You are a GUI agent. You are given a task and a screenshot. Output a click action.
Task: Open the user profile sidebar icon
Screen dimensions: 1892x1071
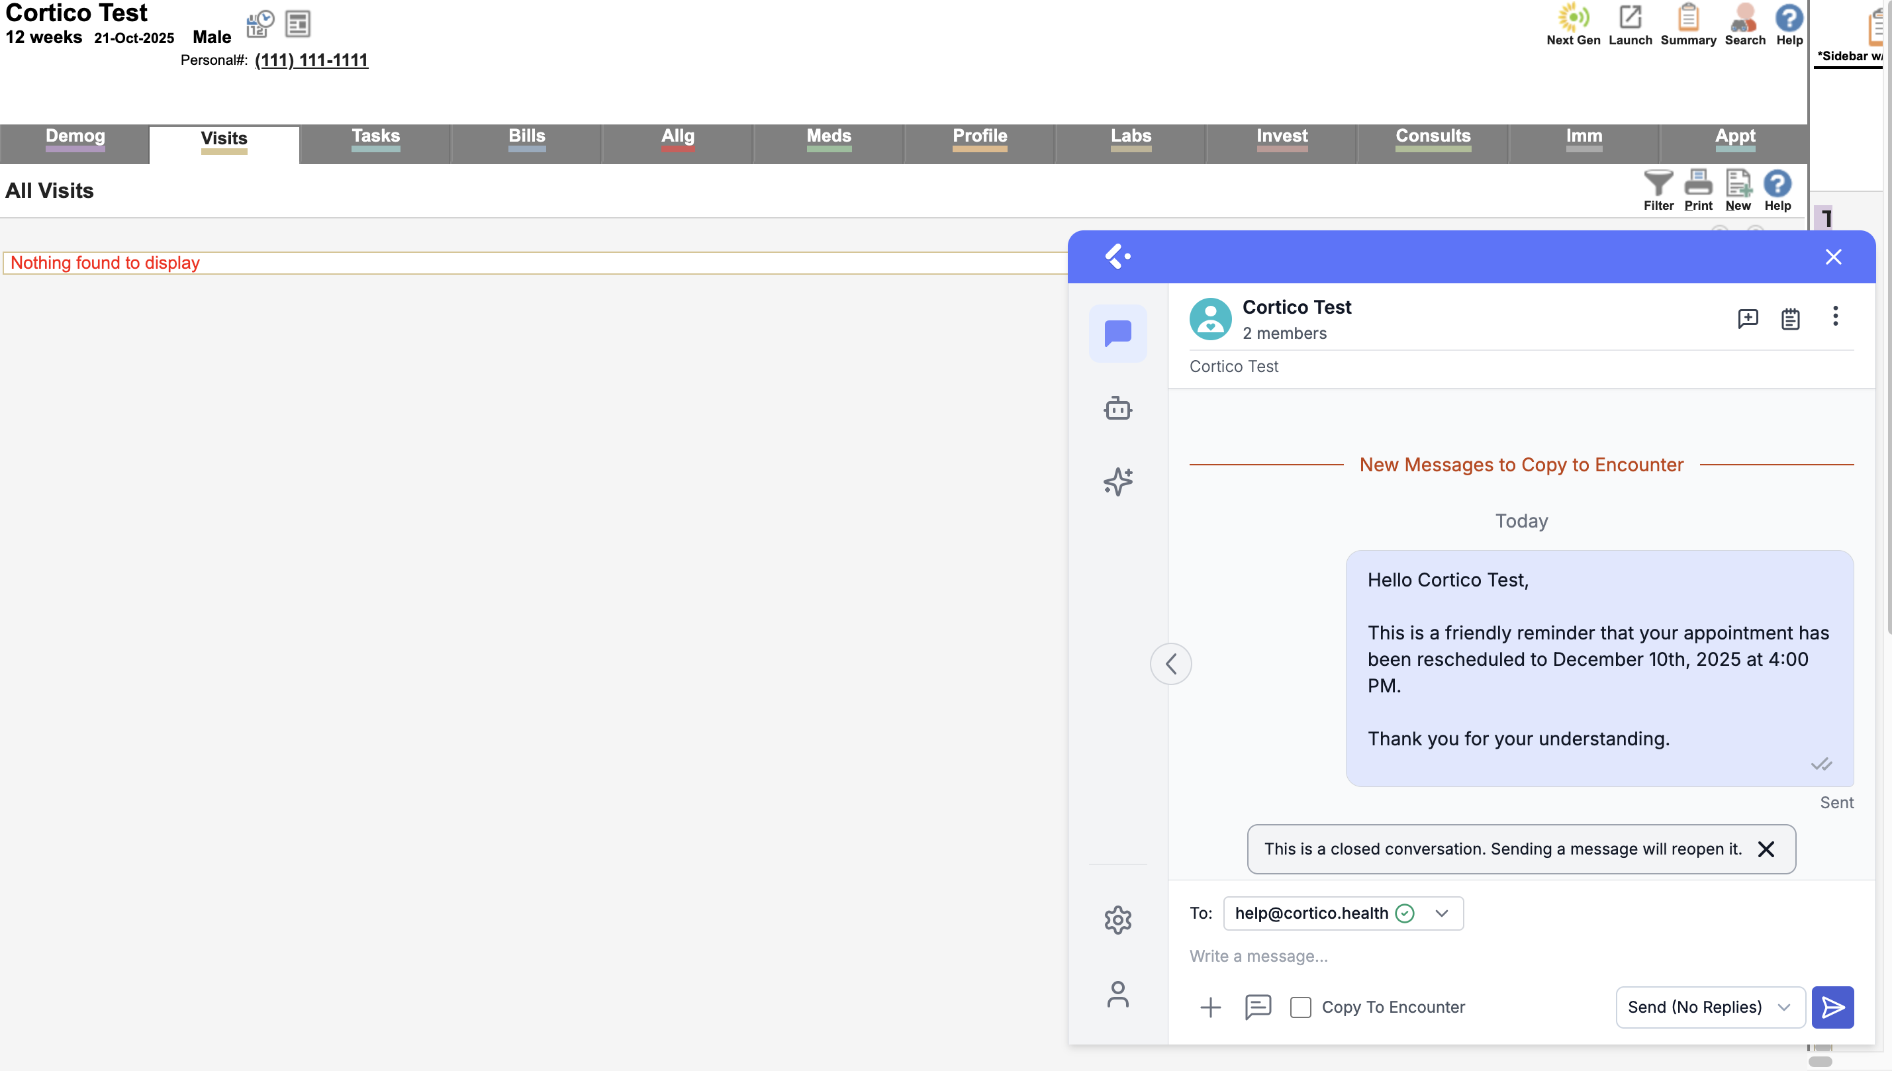coord(1117,994)
